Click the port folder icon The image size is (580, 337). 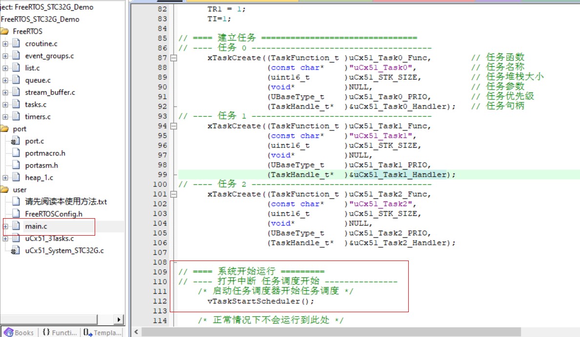[x=4, y=129]
